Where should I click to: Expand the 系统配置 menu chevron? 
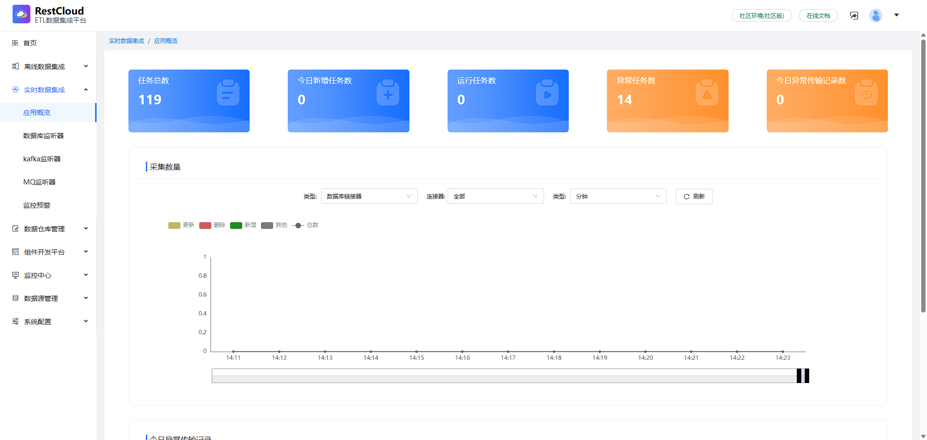point(86,321)
